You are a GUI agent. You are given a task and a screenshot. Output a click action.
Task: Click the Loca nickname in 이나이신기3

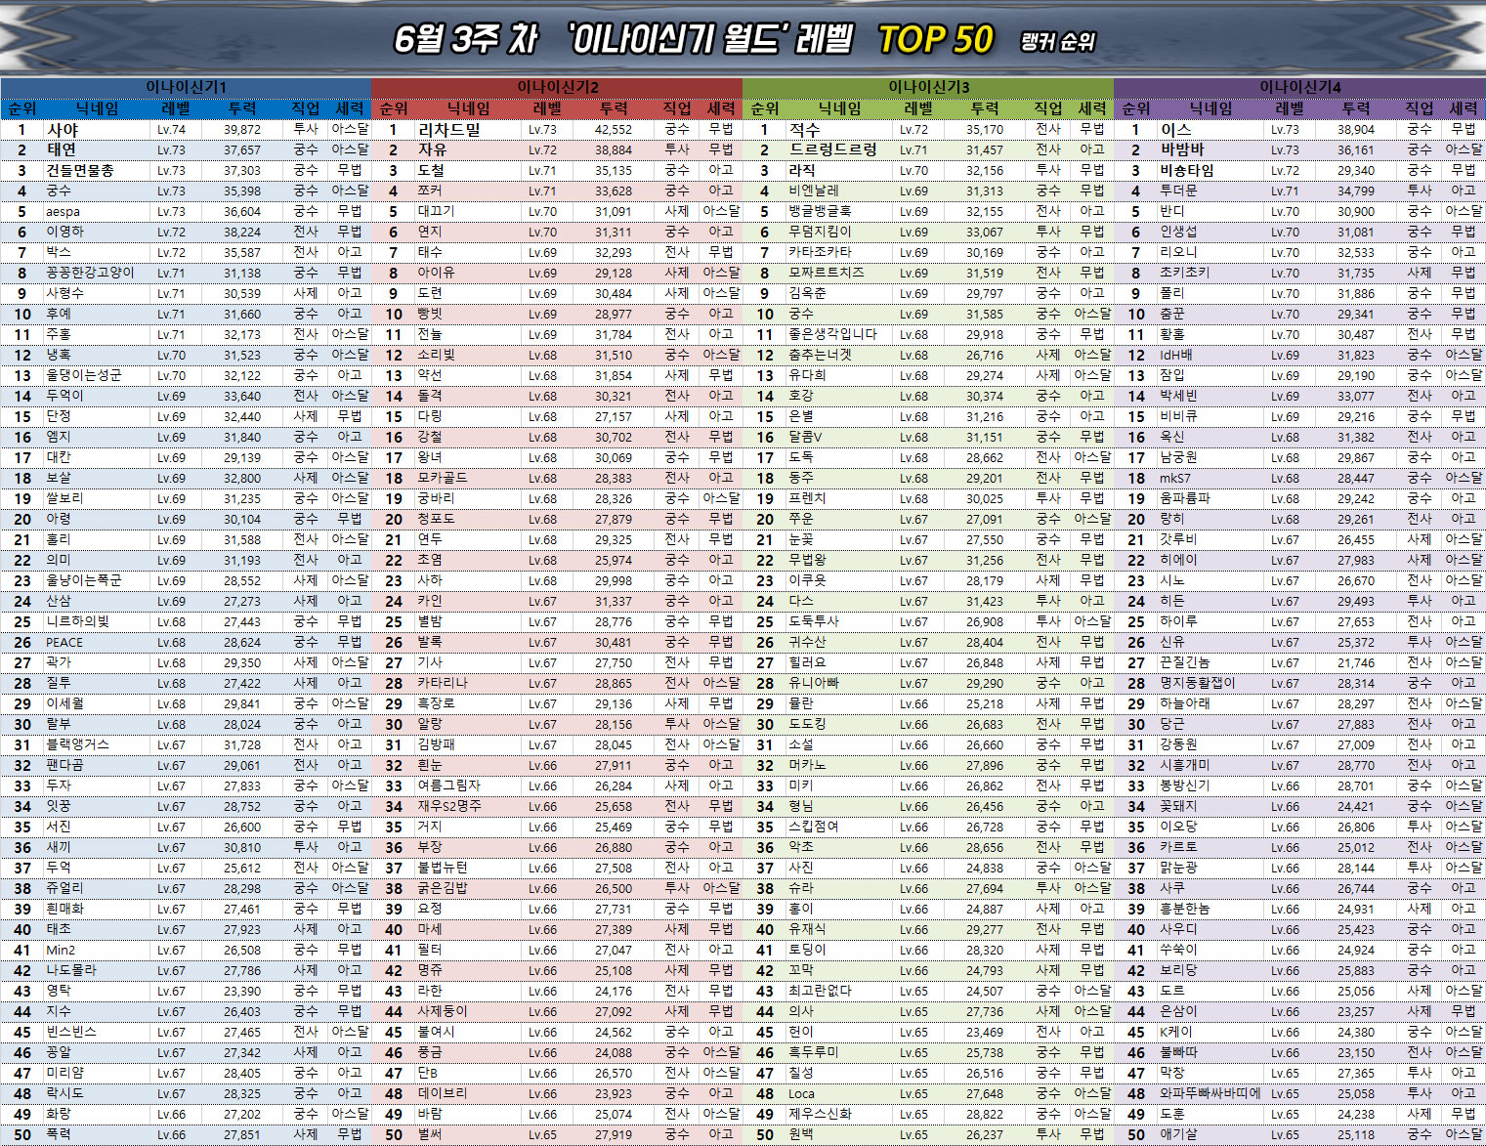click(801, 1093)
